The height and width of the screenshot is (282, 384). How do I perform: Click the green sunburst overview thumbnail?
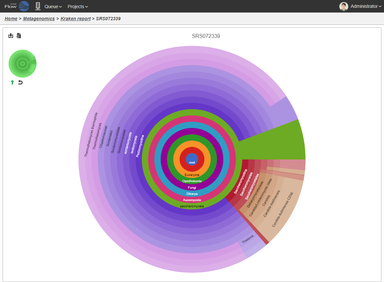(23, 64)
